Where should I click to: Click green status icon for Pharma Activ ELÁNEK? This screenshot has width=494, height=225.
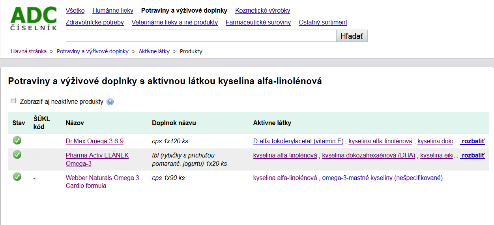(17, 155)
